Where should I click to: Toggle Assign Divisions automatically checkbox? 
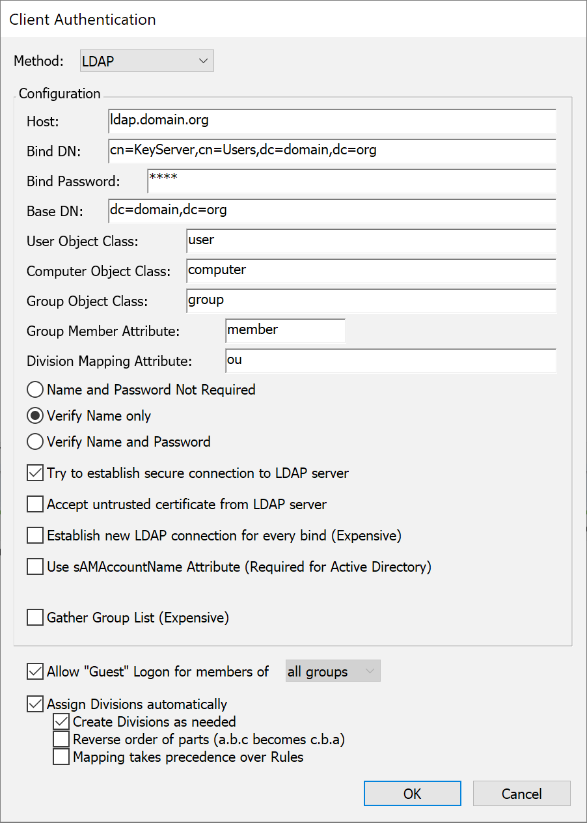click(35, 704)
